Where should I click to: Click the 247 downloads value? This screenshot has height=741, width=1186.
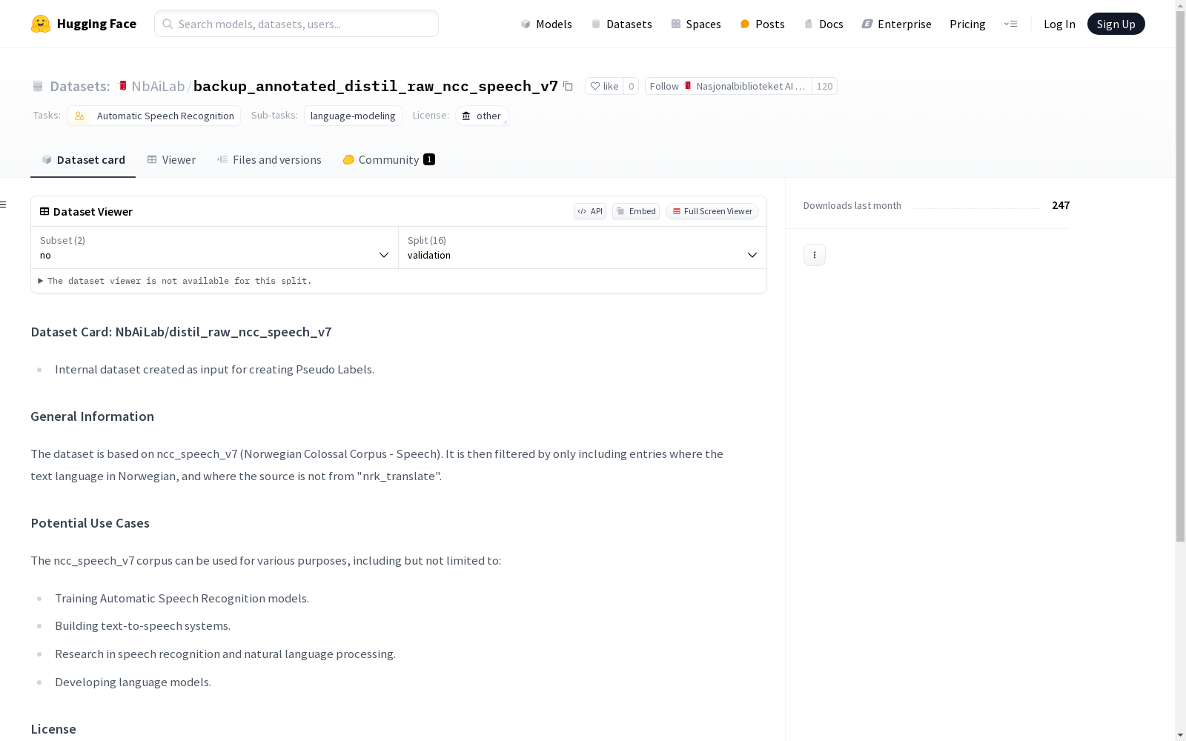1061,205
